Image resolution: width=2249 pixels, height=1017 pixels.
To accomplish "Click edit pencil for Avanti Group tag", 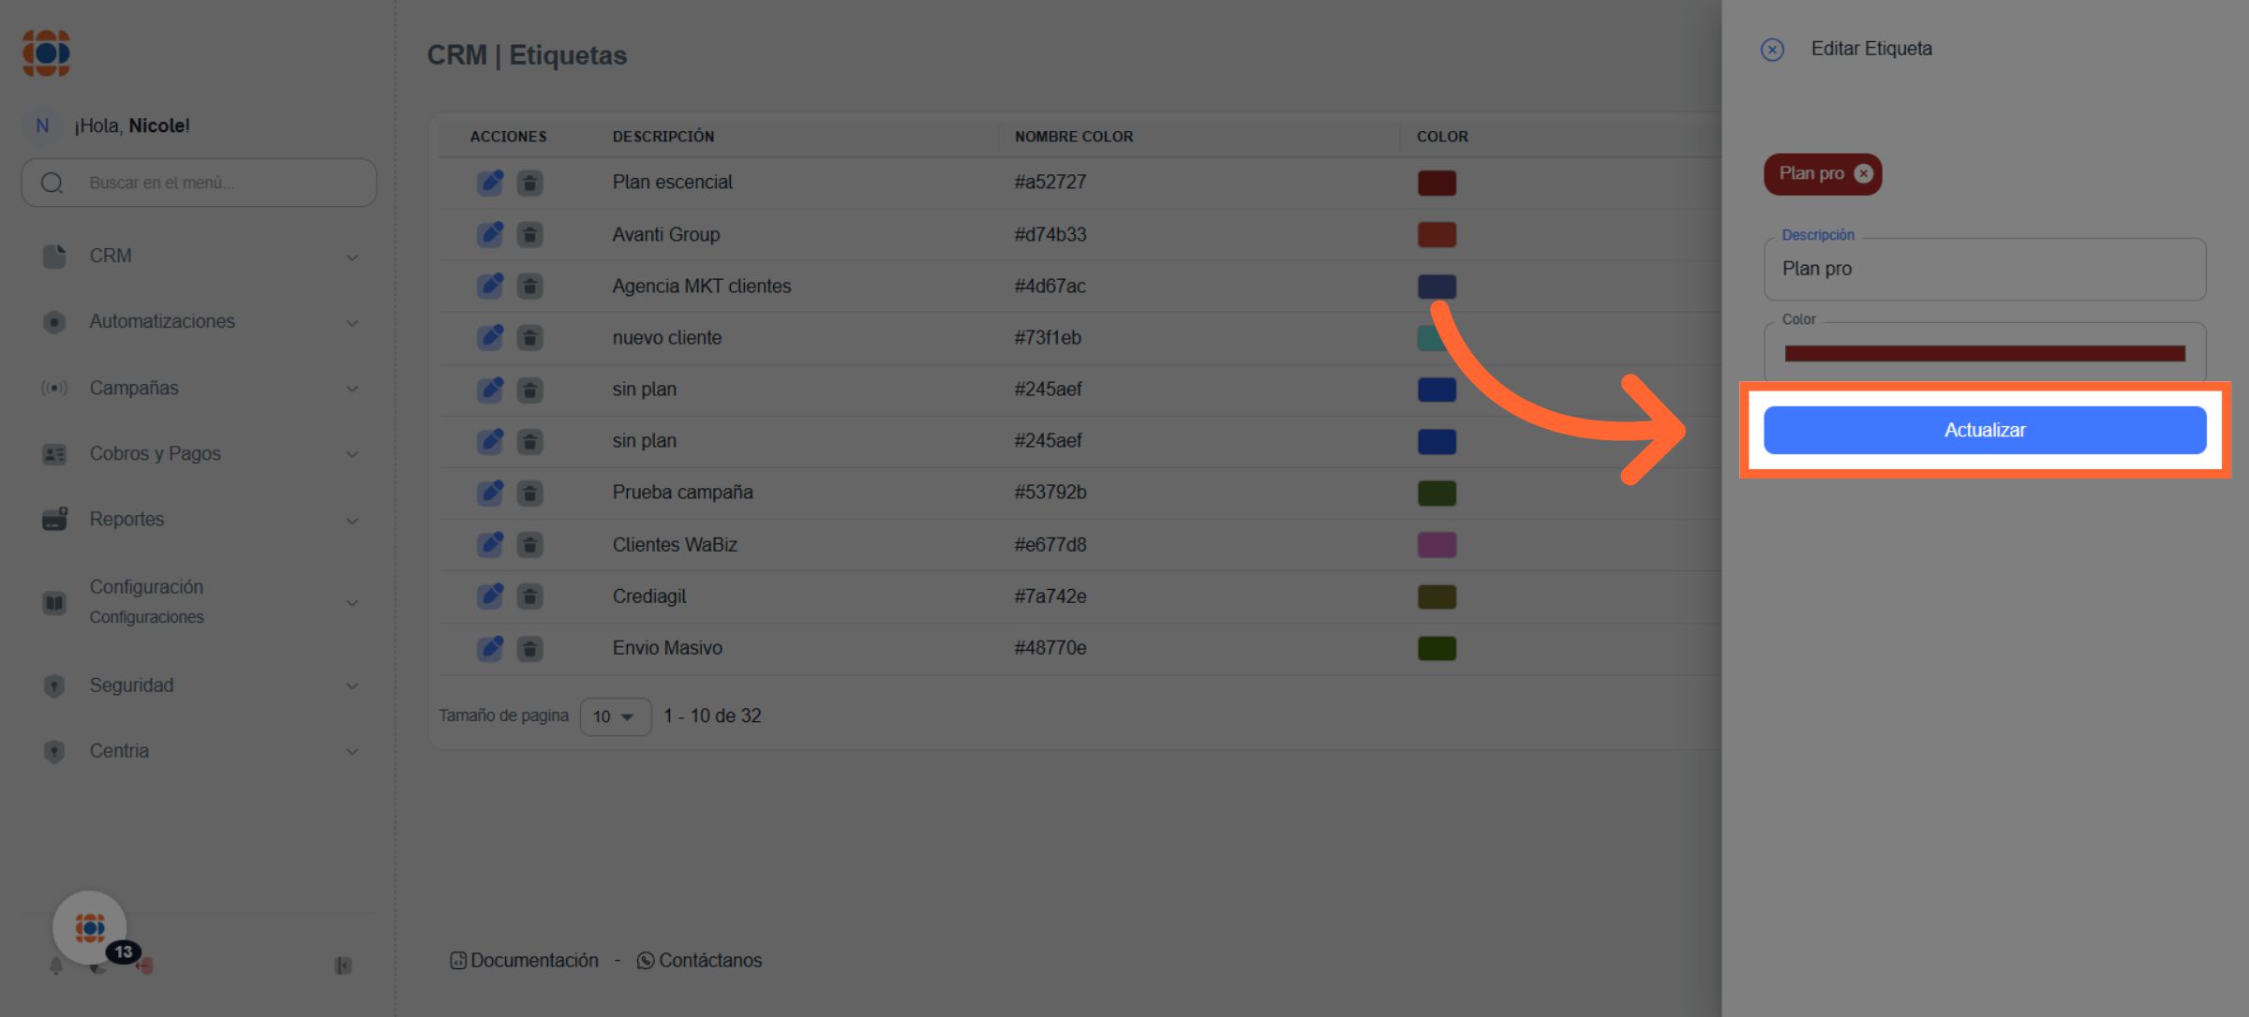I will (489, 234).
